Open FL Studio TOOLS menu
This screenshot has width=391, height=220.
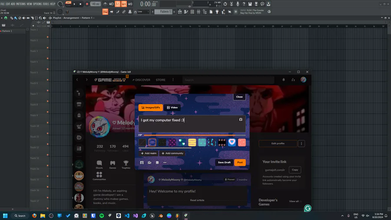click(46, 4)
